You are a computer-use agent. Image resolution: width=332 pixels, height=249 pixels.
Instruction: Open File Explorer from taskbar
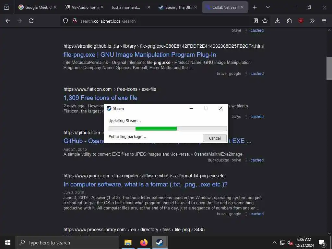pos(128,243)
